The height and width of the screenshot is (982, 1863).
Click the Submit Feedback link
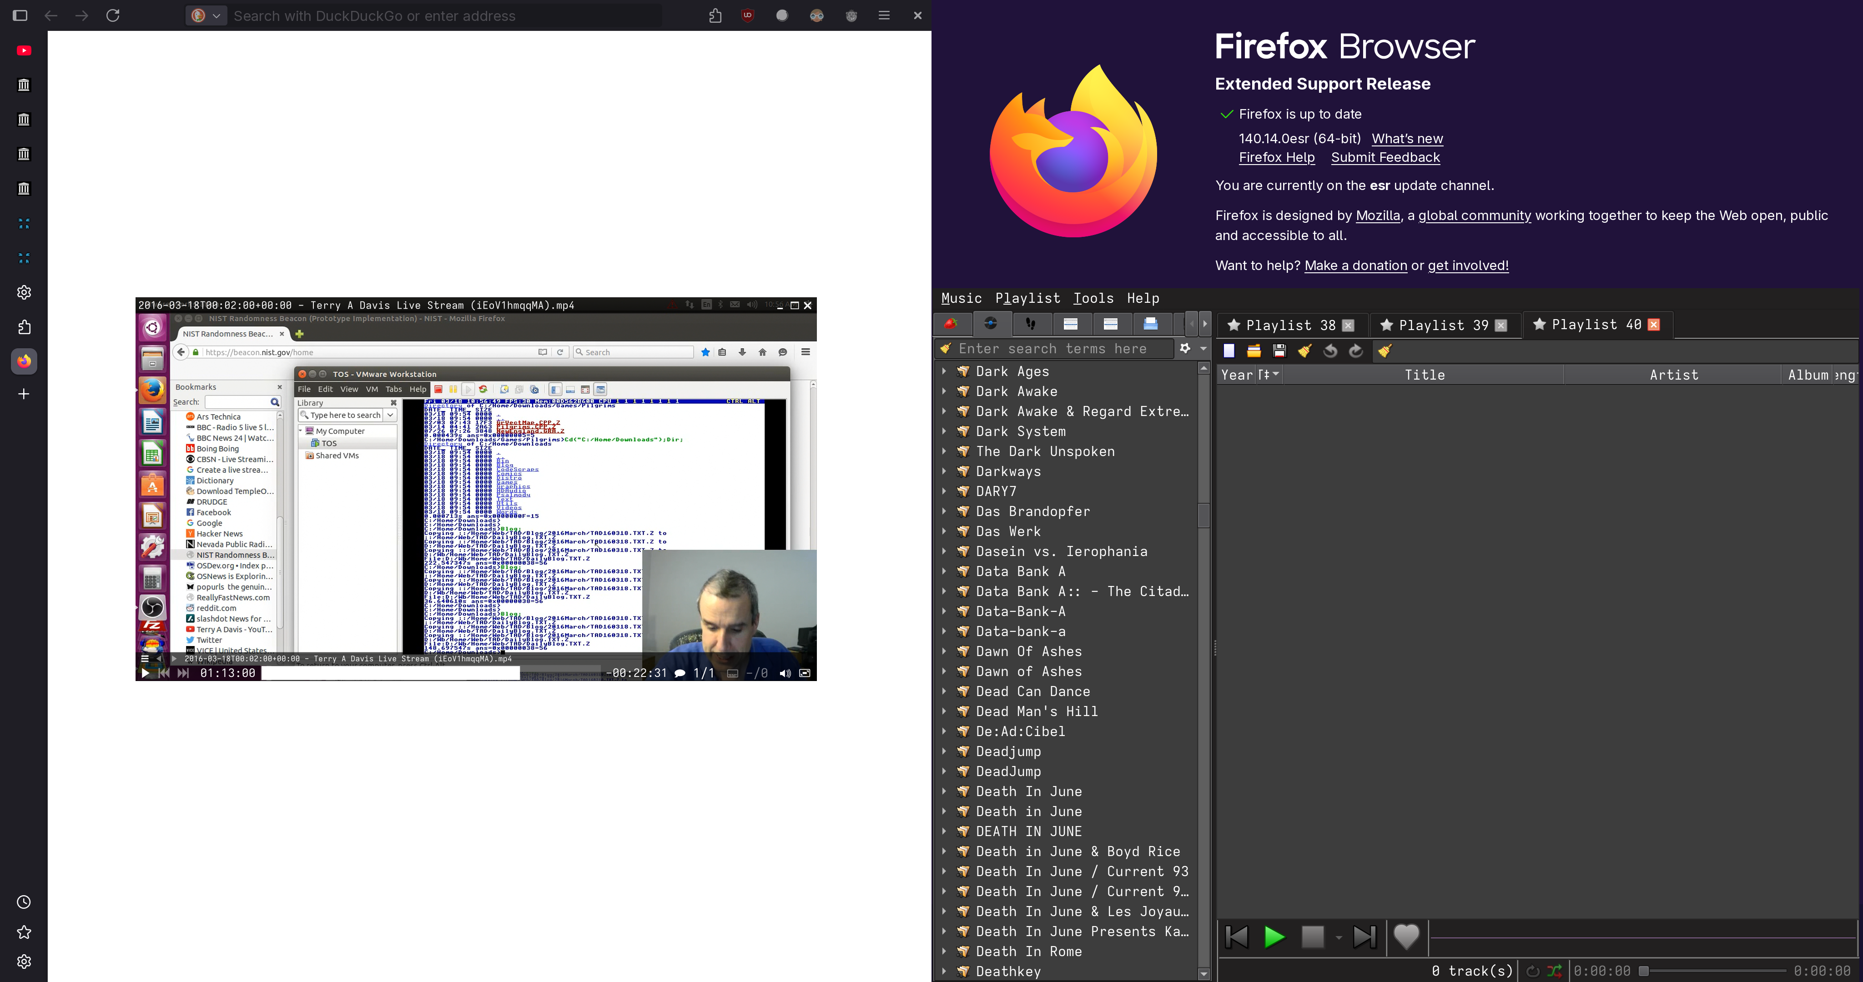coord(1385,158)
